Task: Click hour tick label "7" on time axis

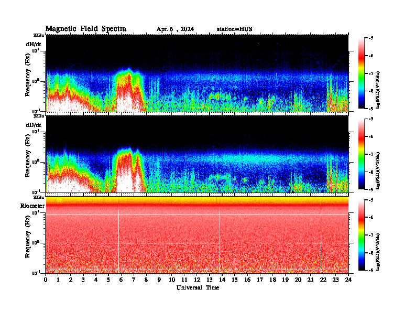Action: pyautogui.click(x=134, y=280)
